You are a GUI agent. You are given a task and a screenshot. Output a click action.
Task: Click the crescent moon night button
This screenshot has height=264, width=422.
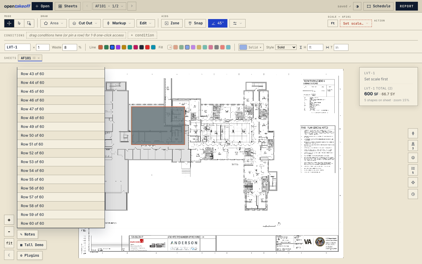[x=9, y=255]
